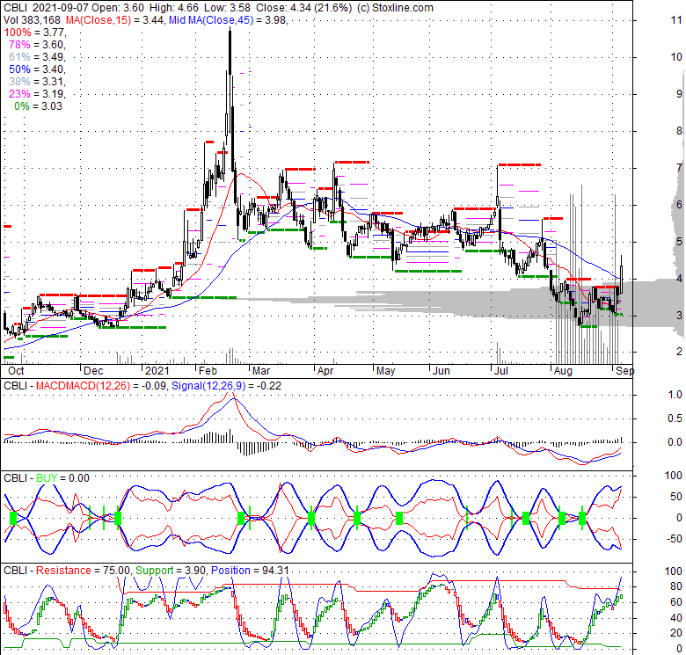The image size is (686, 655).
Task: Select the High: 4.66 value
Action: pos(173,8)
